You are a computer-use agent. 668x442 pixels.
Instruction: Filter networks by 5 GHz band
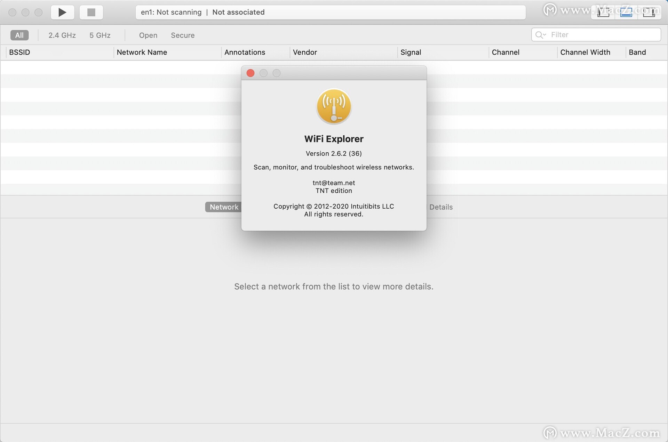pos(100,35)
